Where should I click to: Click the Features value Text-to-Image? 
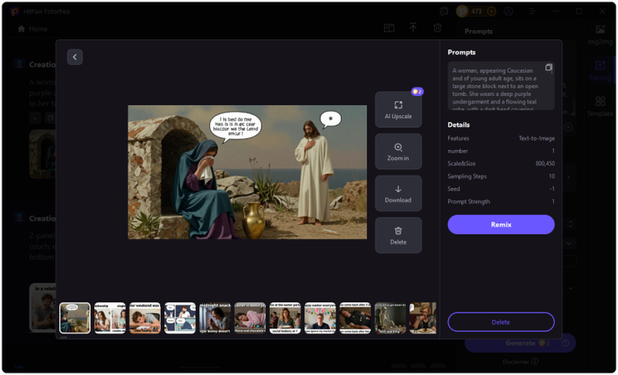[x=536, y=138]
